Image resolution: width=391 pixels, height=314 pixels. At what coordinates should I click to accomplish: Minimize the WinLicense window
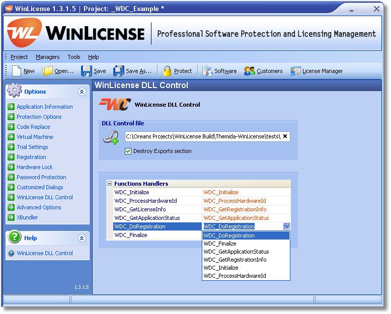351,10
